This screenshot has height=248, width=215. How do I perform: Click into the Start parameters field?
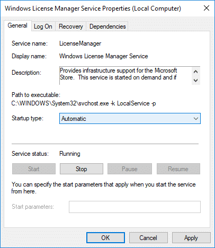coord(135,207)
